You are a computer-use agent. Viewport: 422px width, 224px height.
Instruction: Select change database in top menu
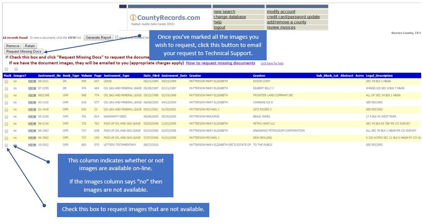(x=230, y=17)
